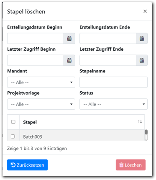Open calendar for Letzter Zugriff Ende
The height and width of the screenshot is (180, 156).
click(142, 60)
